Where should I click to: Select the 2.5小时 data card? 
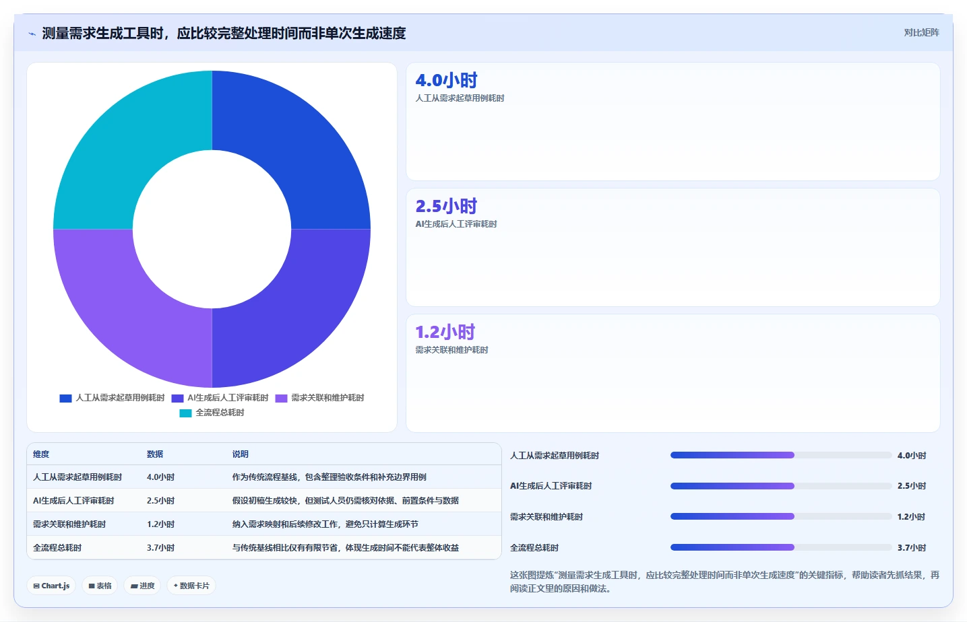pyautogui.click(x=673, y=247)
